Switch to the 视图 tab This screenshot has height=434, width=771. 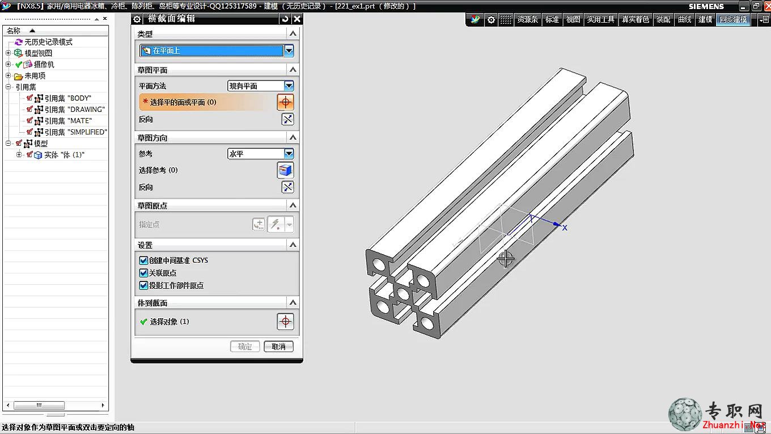(573, 19)
